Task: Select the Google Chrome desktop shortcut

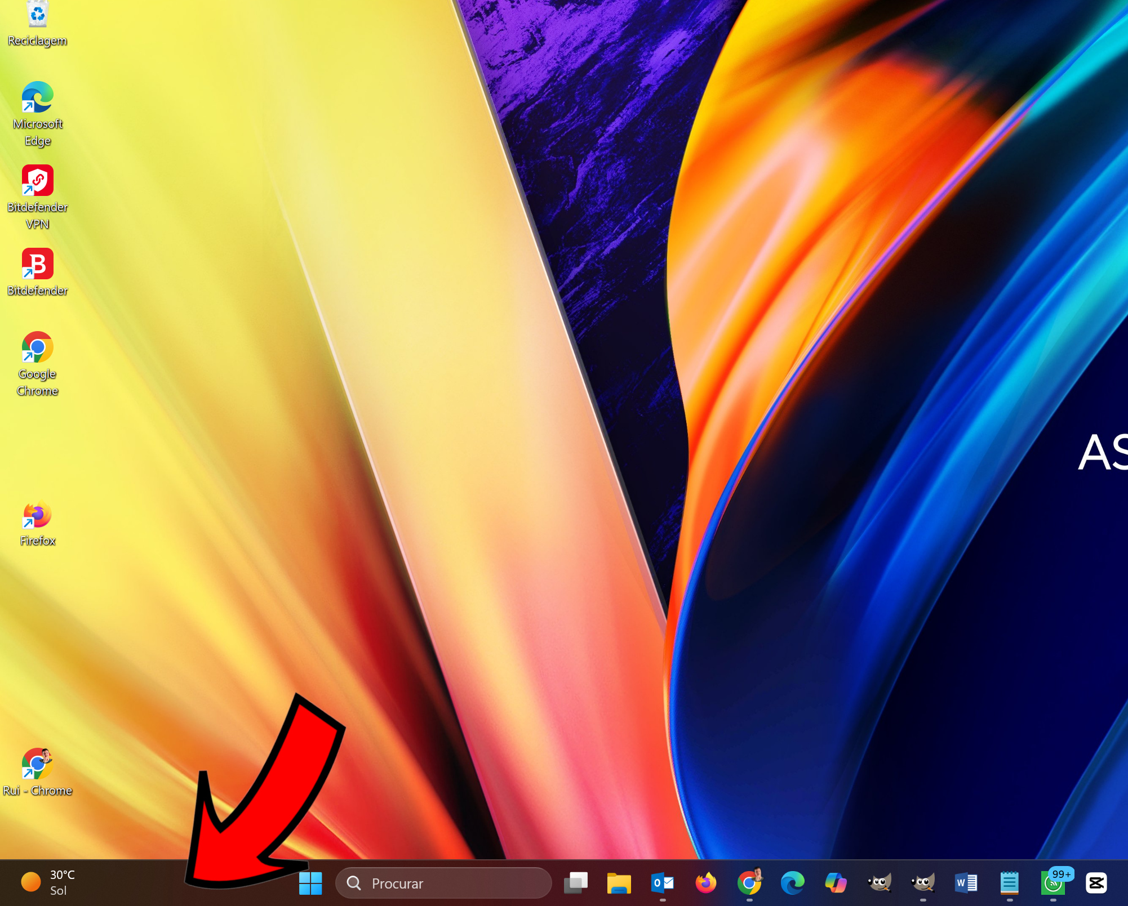Action: click(37, 364)
